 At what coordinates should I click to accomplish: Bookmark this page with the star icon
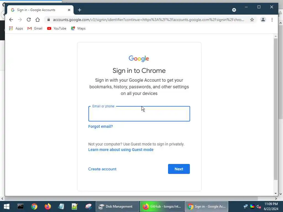252,20
